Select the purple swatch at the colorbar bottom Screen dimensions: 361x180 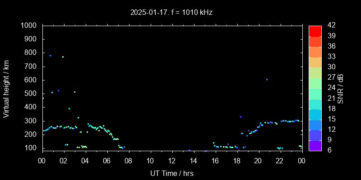pyautogui.click(x=315, y=145)
